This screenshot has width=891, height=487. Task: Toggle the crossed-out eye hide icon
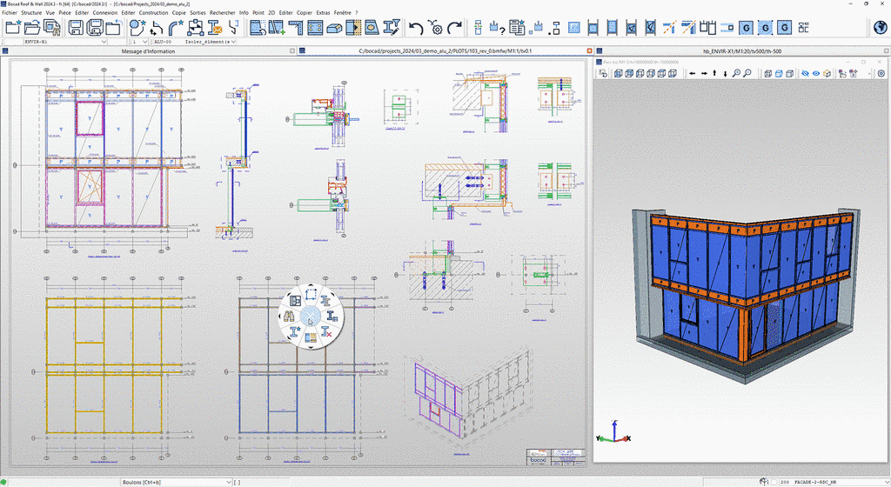pyautogui.click(x=805, y=74)
